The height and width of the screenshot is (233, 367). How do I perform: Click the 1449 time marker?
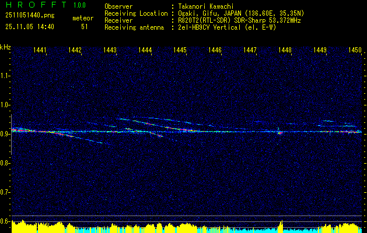click(x=320, y=50)
